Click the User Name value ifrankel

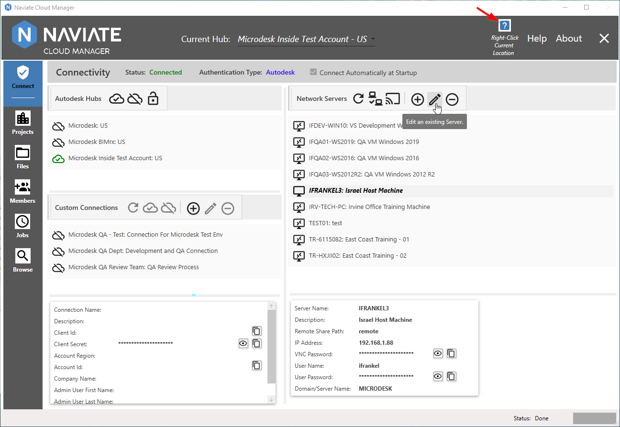(369, 366)
